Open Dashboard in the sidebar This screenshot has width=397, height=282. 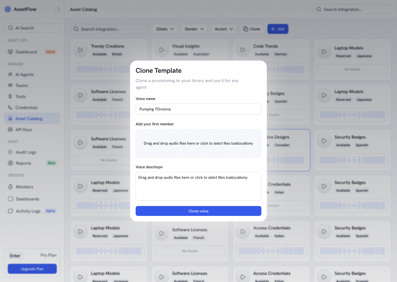(32, 52)
